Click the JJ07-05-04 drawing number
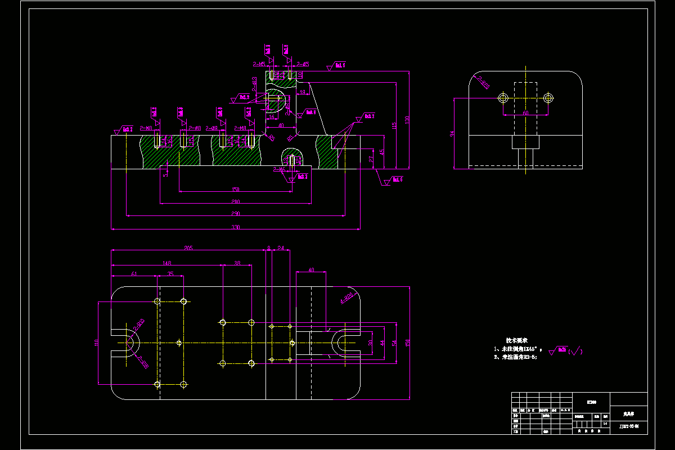Viewport: 675px width, 450px height. pos(629,426)
